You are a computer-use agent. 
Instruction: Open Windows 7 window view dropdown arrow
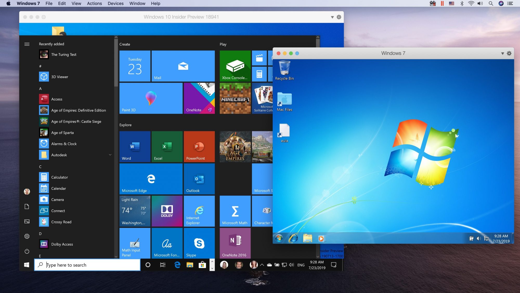pos(503,53)
